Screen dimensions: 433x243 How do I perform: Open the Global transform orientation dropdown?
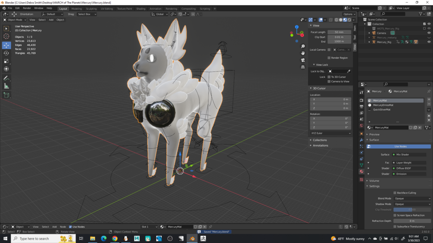click(159, 14)
